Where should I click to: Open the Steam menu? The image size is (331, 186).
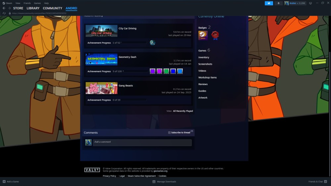pos(9,3)
